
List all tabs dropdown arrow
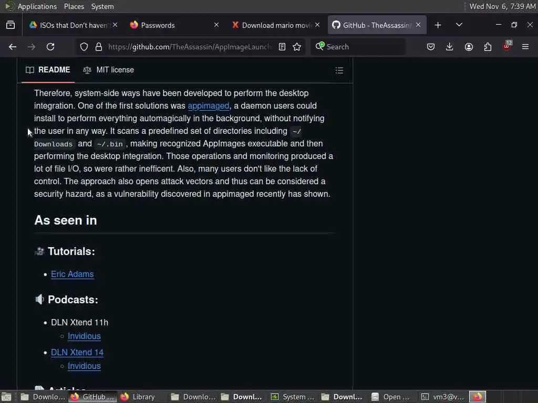(459, 25)
